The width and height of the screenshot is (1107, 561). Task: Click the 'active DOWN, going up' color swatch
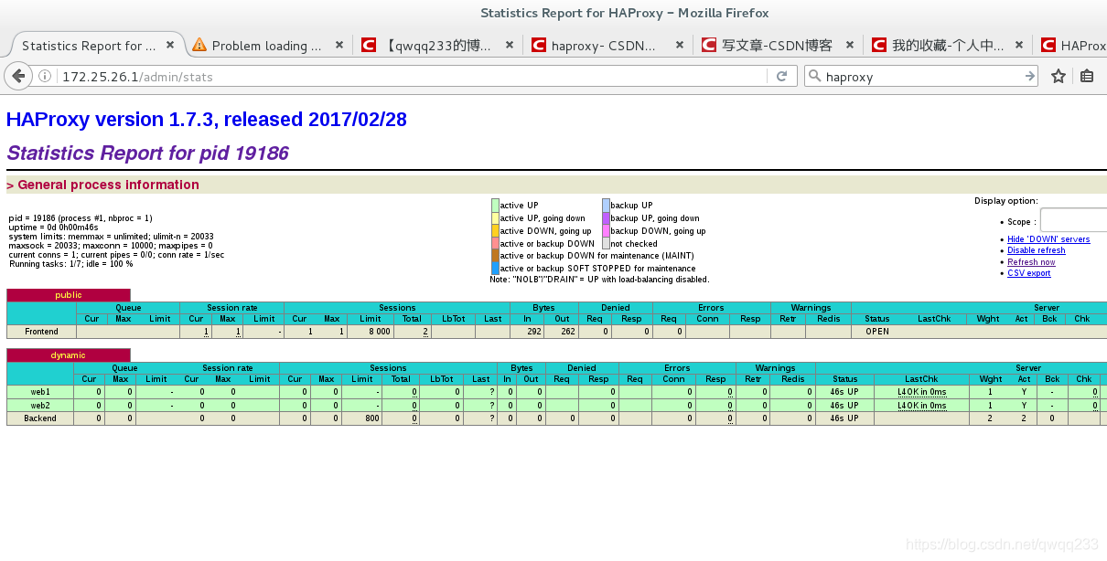495,231
